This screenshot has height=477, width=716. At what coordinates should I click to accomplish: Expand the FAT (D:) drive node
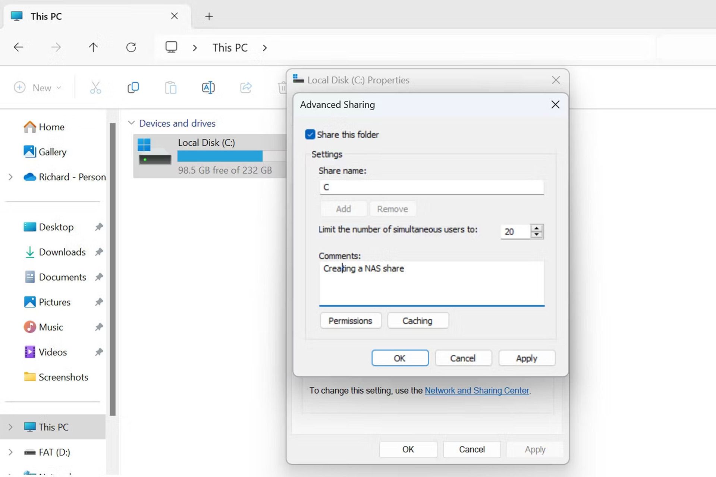click(x=10, y=452)
